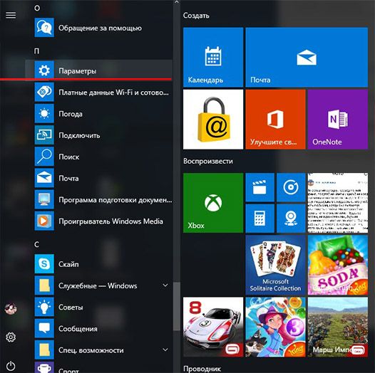Click the user account avatar in sidebar

(11, 308)
